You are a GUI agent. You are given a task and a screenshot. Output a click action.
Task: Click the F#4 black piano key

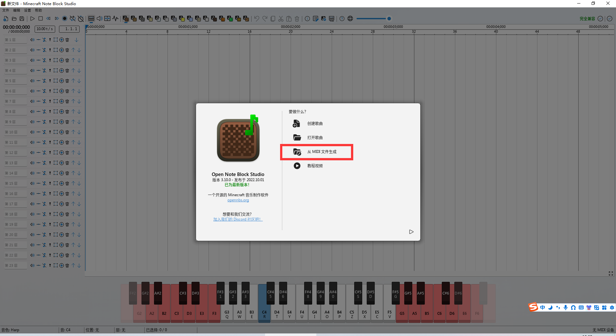(x=308, y=294)
